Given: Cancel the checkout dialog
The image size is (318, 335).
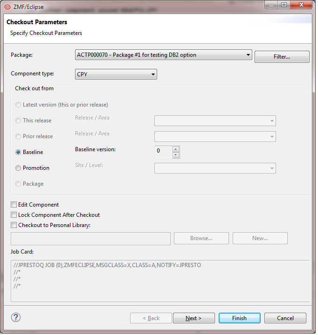Looking at the screenshot, I should tap(285, 318).
